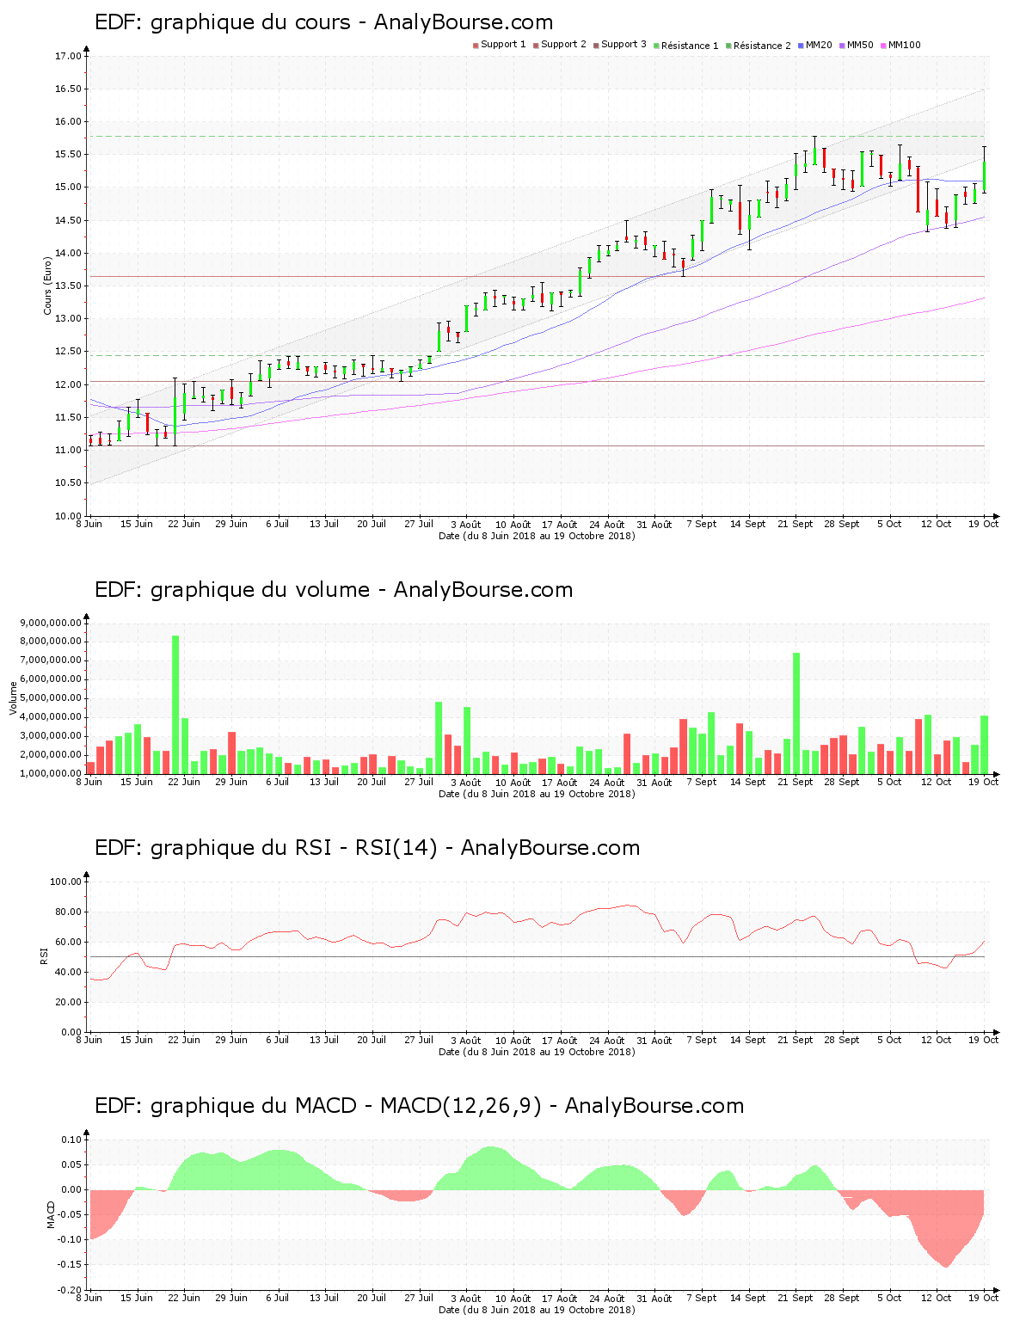Click the 15.50 value on price axis
Viewport: 1032px width, 1333px height.
[68, 155]
